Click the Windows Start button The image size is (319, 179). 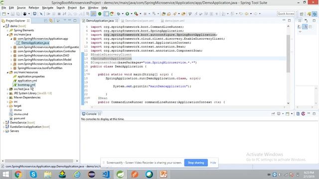pos(5,175)
